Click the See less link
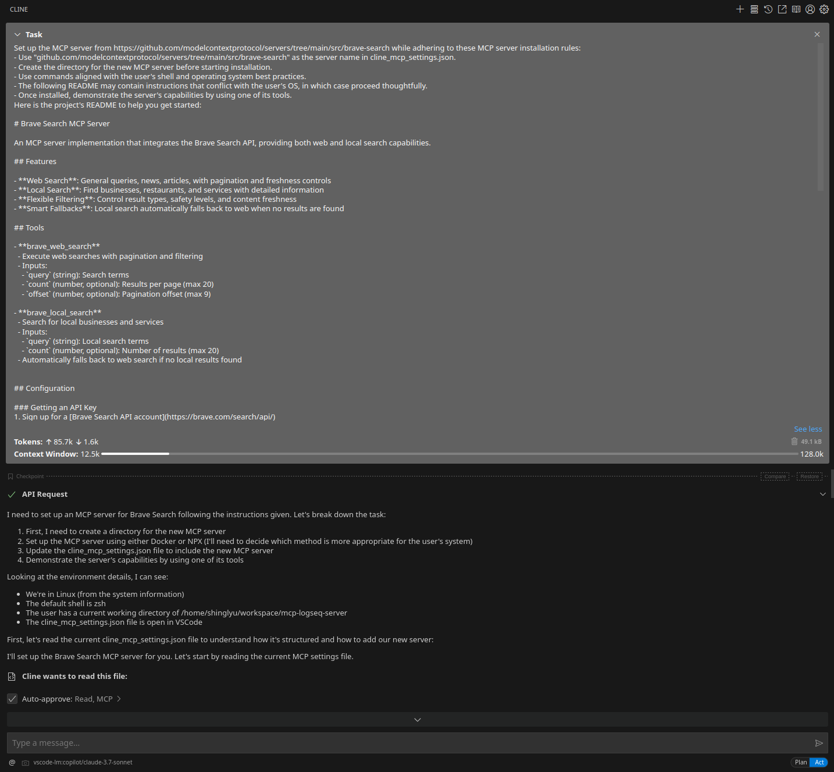Screen dimensions: 834x772 (x=808, y=429)
